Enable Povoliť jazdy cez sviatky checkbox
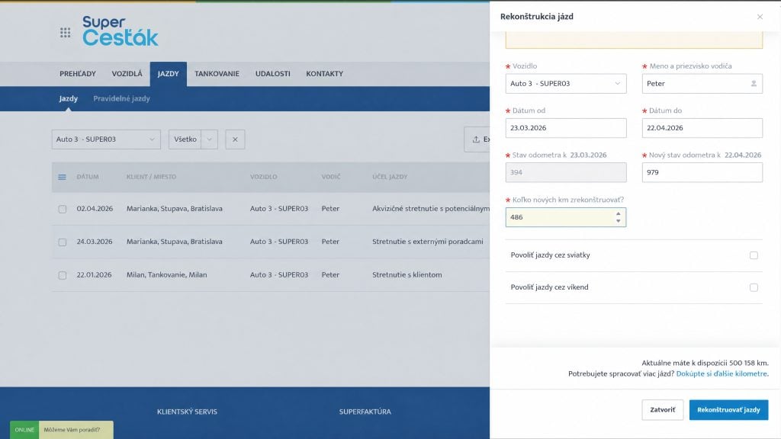This screenshot has width=781, height=439. [x=754, y=255]
